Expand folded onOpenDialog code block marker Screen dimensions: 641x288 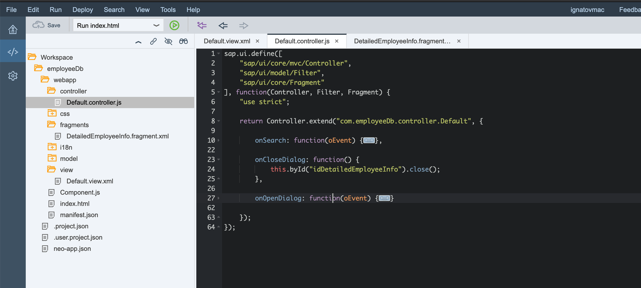click(x=385, y=198)
